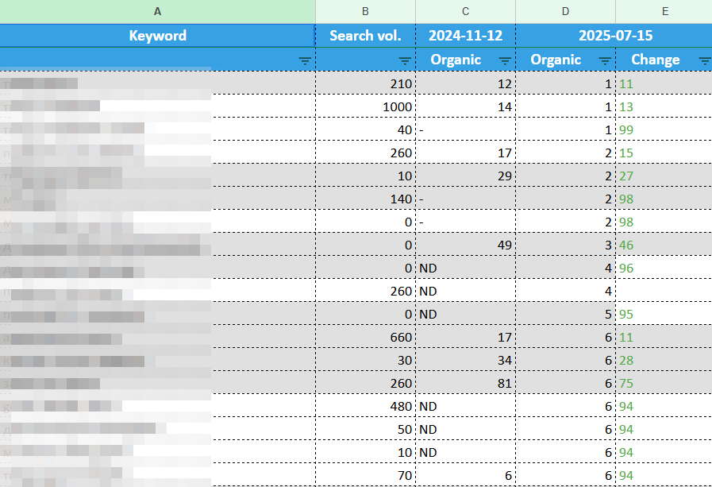Viewport: 712px width, 487px height.
Task: Click the green change value 99
Action: [626, 129]
